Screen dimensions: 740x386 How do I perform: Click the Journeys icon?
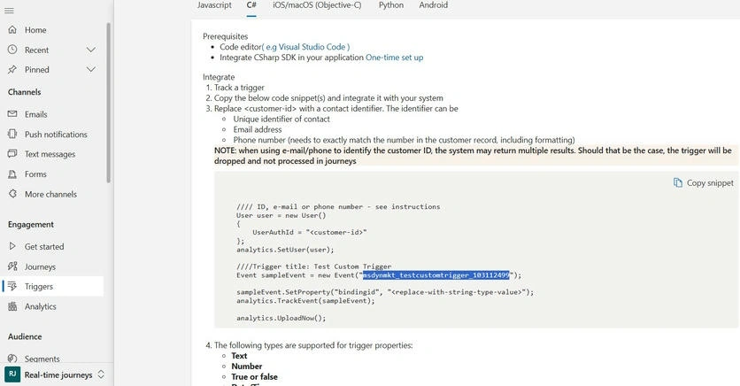[x=12, y=266]
